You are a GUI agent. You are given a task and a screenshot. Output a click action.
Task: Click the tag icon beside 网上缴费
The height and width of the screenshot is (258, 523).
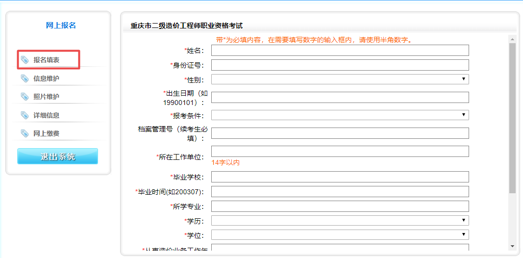[25, 133]
